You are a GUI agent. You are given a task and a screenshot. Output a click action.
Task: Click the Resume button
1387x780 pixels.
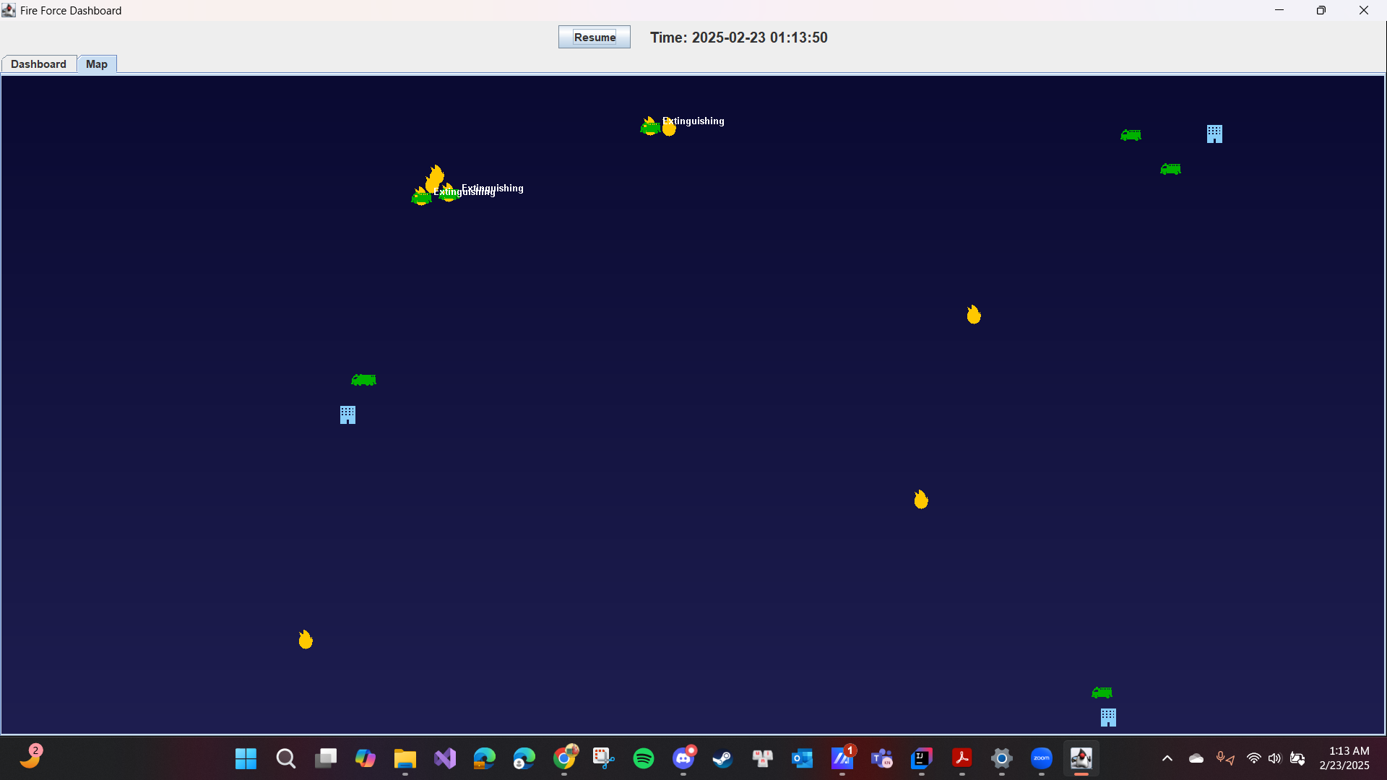coord(594,38)
